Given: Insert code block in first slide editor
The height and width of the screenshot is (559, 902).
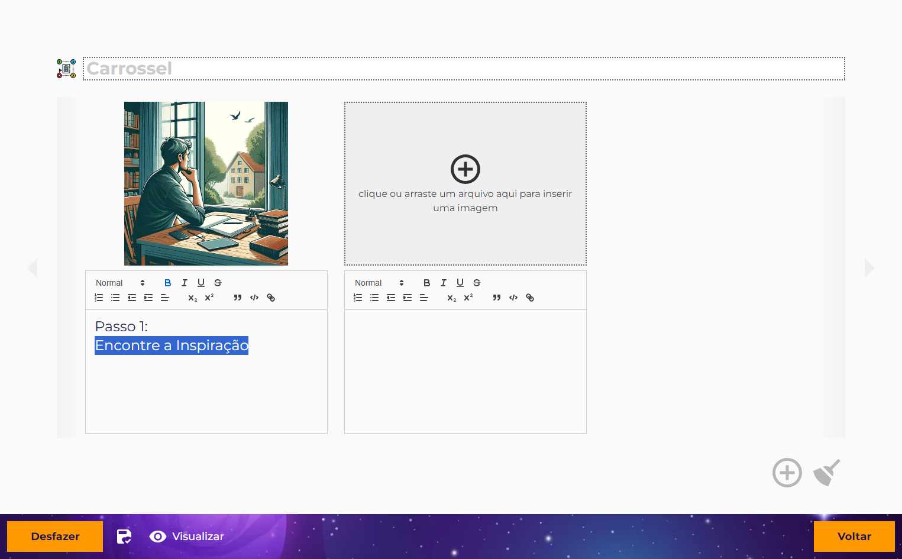Looking at the screenshot, I should coord(254,298).
